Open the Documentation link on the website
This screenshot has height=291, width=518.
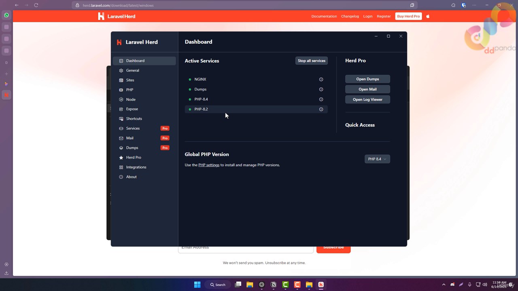(x=324, y=16)
